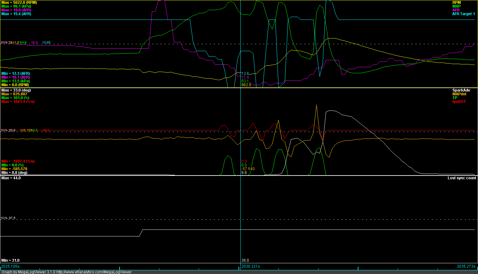Select the AFR Target 1 legend label
Viewport: 478px width, 274px height.
(x=463, y=14)
